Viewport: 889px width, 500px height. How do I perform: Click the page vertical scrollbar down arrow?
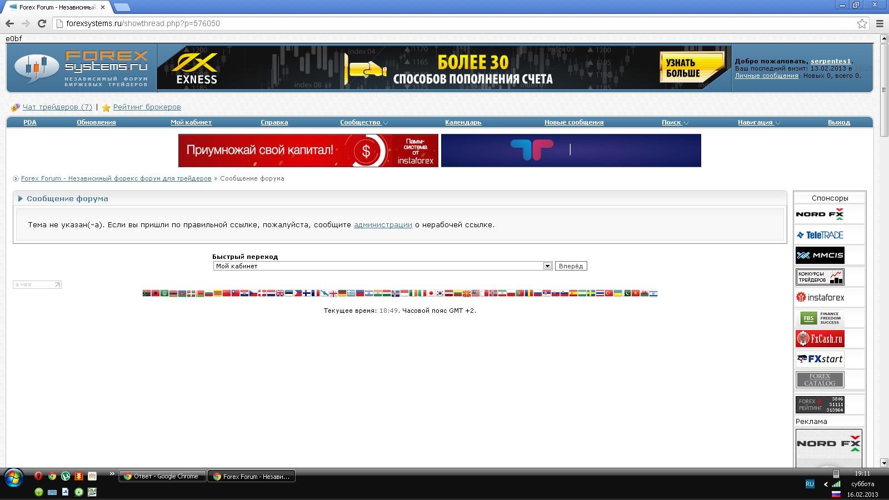point(884,463)
